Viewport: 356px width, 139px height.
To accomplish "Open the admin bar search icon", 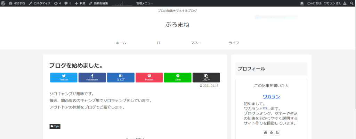I will tap(352, 3).
